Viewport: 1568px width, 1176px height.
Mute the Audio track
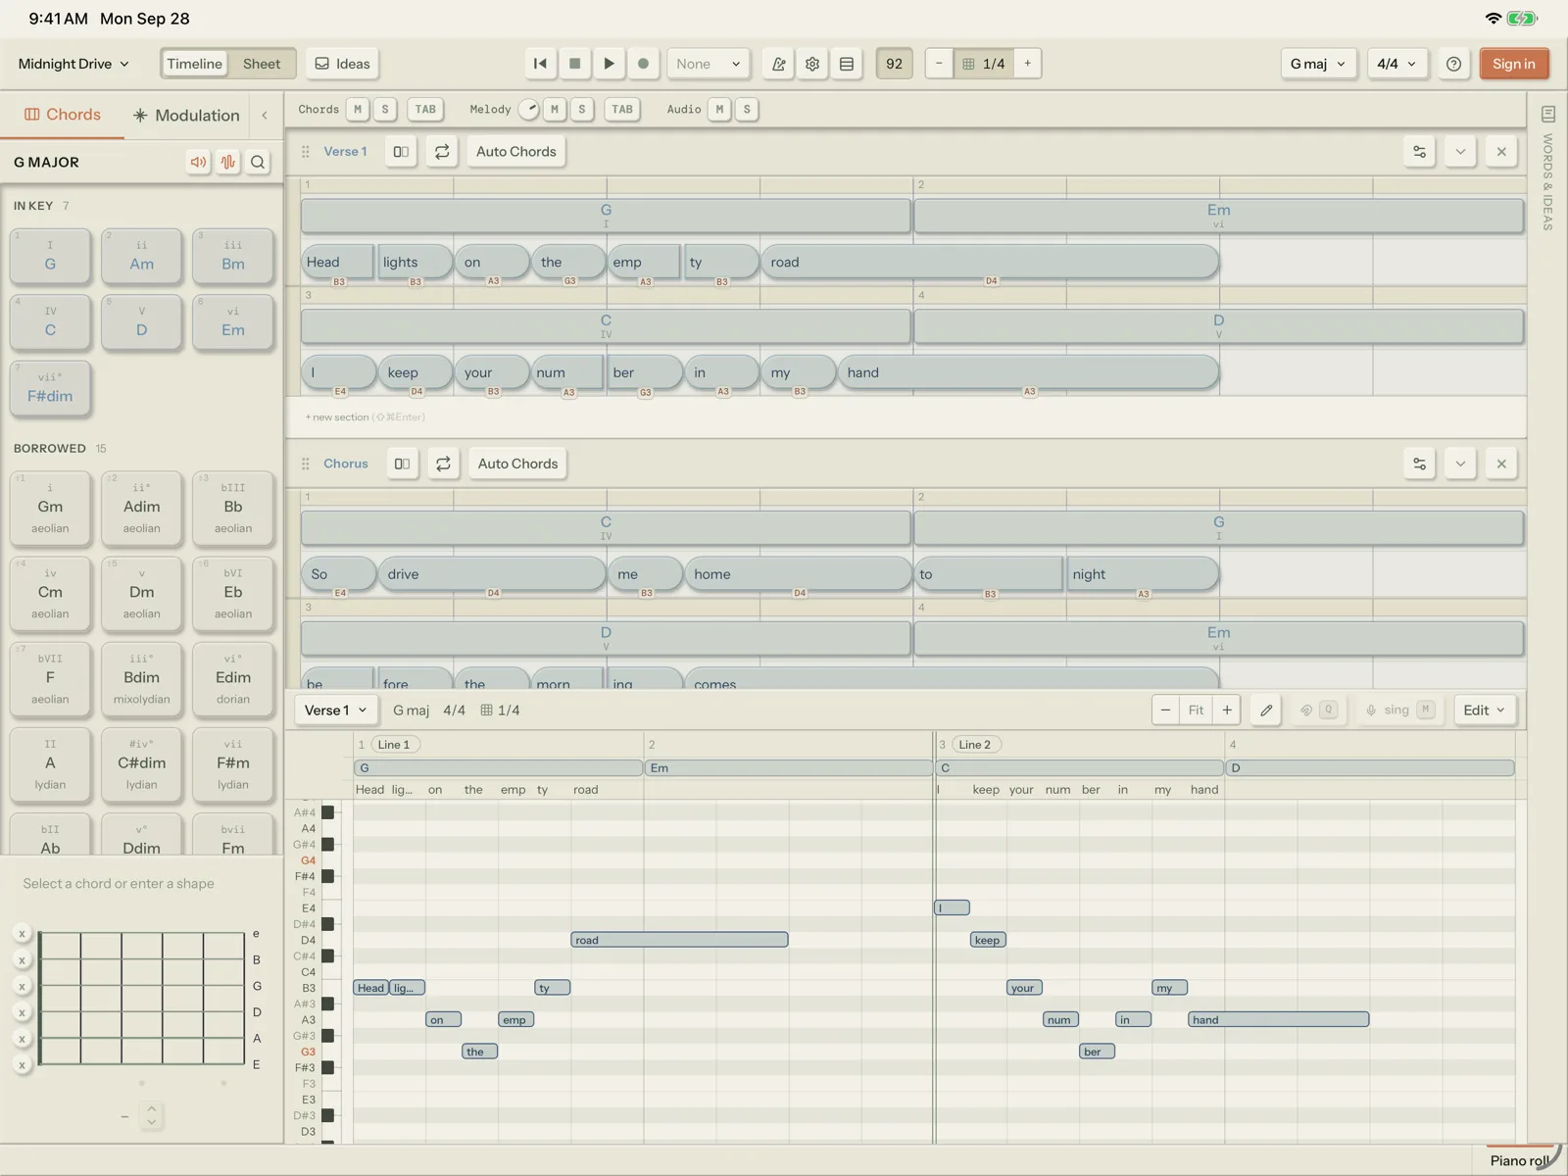[719, 109]
